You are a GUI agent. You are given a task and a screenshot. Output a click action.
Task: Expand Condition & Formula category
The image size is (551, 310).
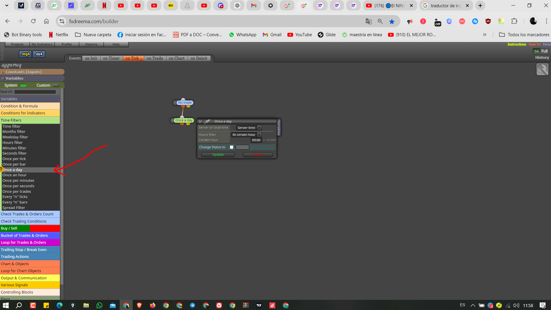tap(30, 106)
